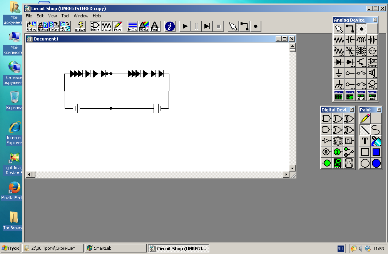Pick the capacitor component tool
Image resolution: width=388 pixels, height=254 pixels.
click(350, 40)
